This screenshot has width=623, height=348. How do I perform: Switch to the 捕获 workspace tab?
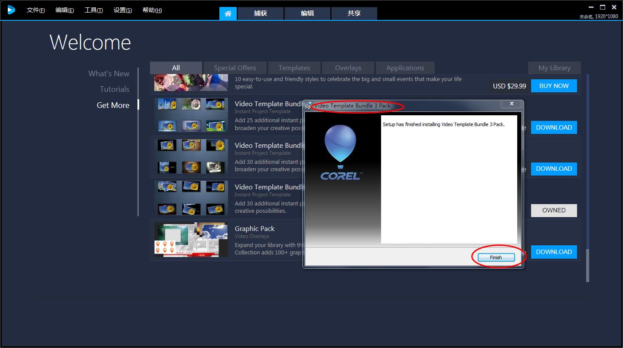(261, 13)
